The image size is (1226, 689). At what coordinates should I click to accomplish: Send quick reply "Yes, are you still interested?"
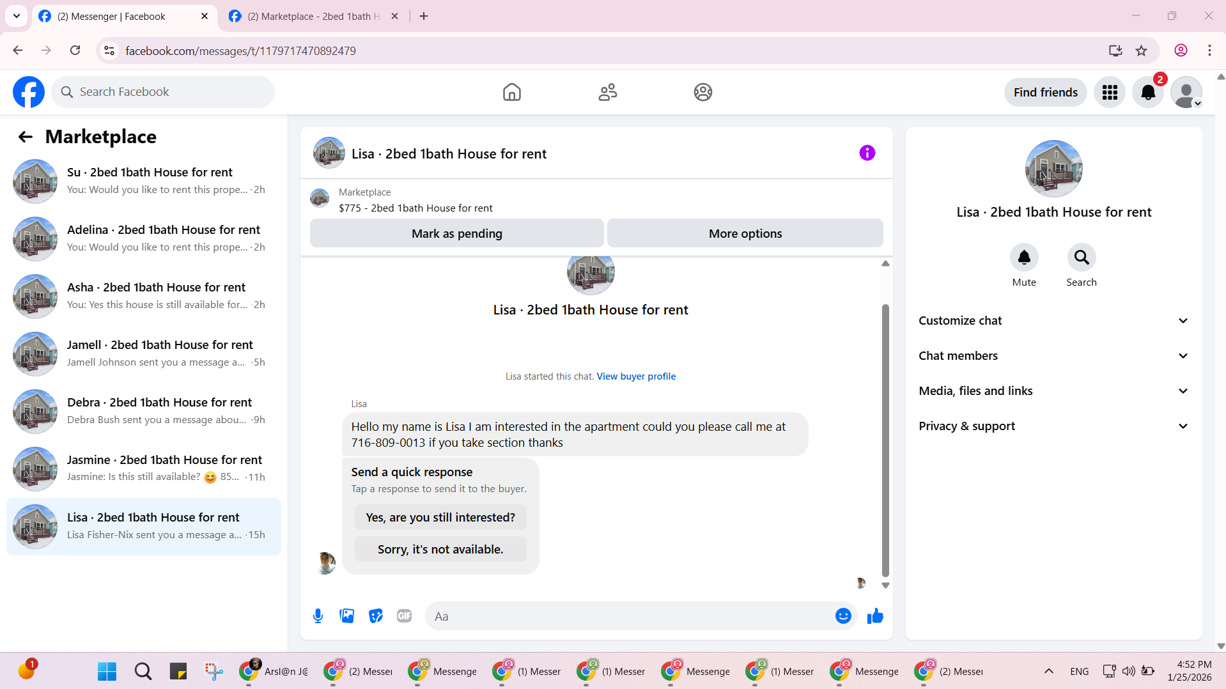[x=440, y=517]
